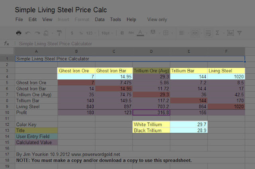Open the Tools menu
The width and height of the screenshot is (255, 169).
click(116, 19)
